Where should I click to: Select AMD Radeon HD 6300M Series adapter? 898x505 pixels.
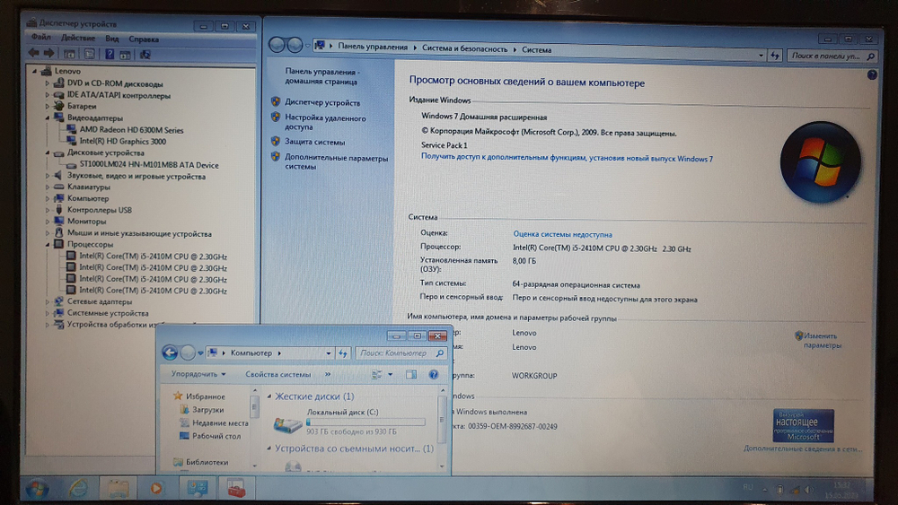pyautogui.click(x=131, y=130)
